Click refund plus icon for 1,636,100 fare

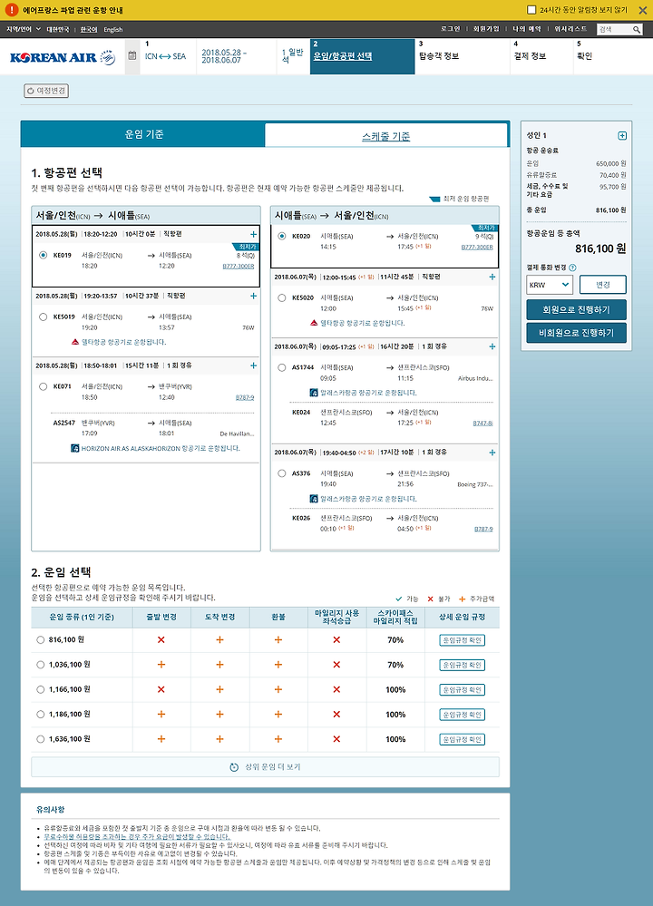click(x=278, y=740)
